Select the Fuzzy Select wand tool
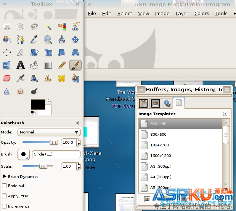Screen dimensions: 236x211 48,27
